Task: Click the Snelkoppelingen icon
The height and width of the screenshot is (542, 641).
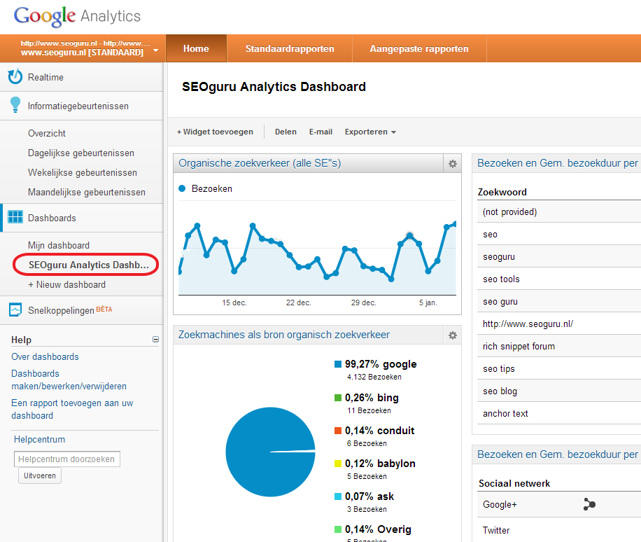Action: [x=15, y=310]
